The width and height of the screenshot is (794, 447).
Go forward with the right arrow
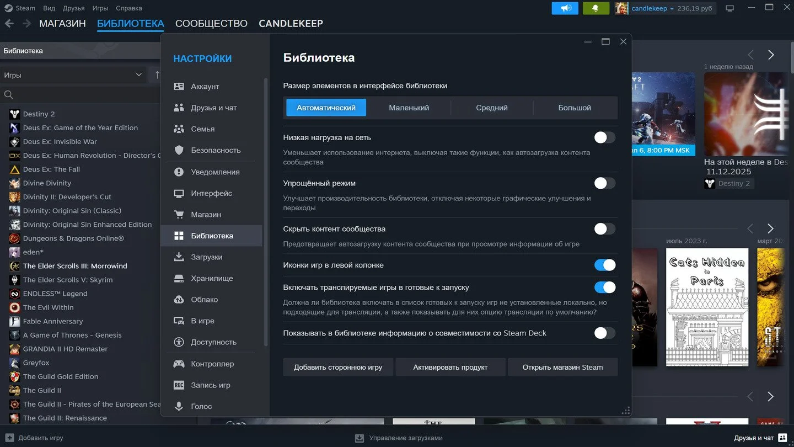26,24
